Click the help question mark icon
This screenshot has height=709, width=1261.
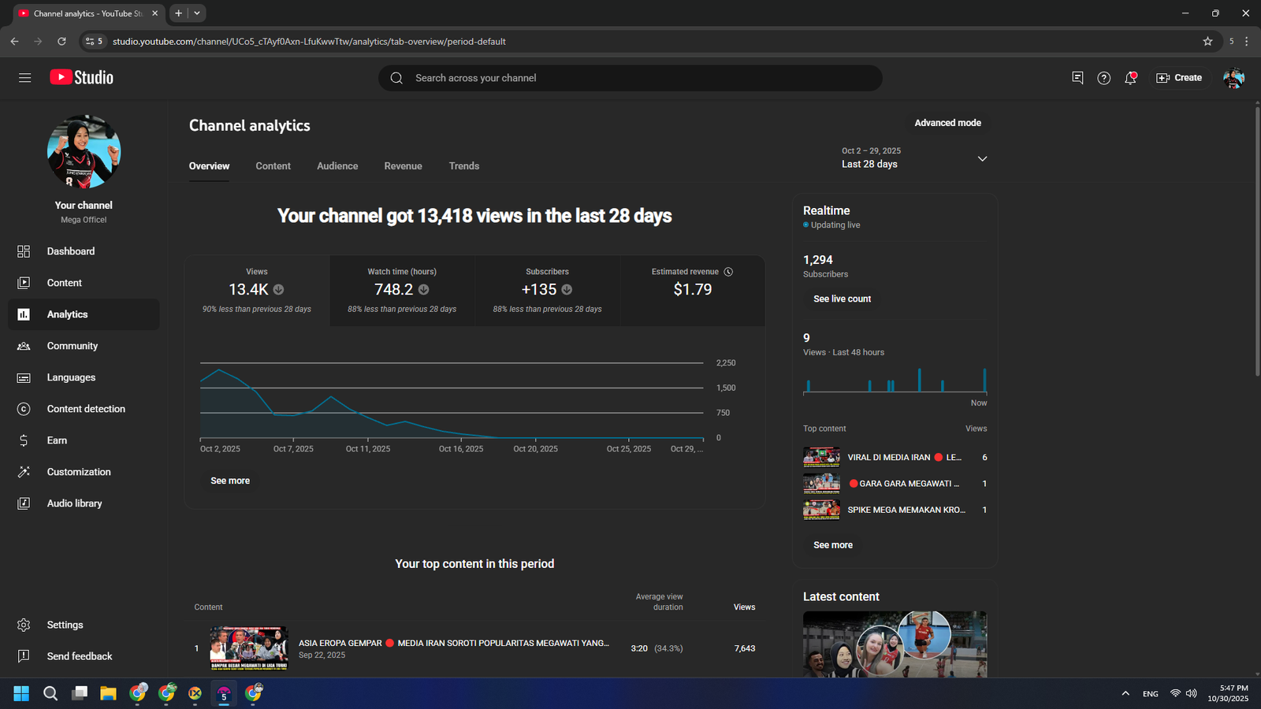point(1103,78)
